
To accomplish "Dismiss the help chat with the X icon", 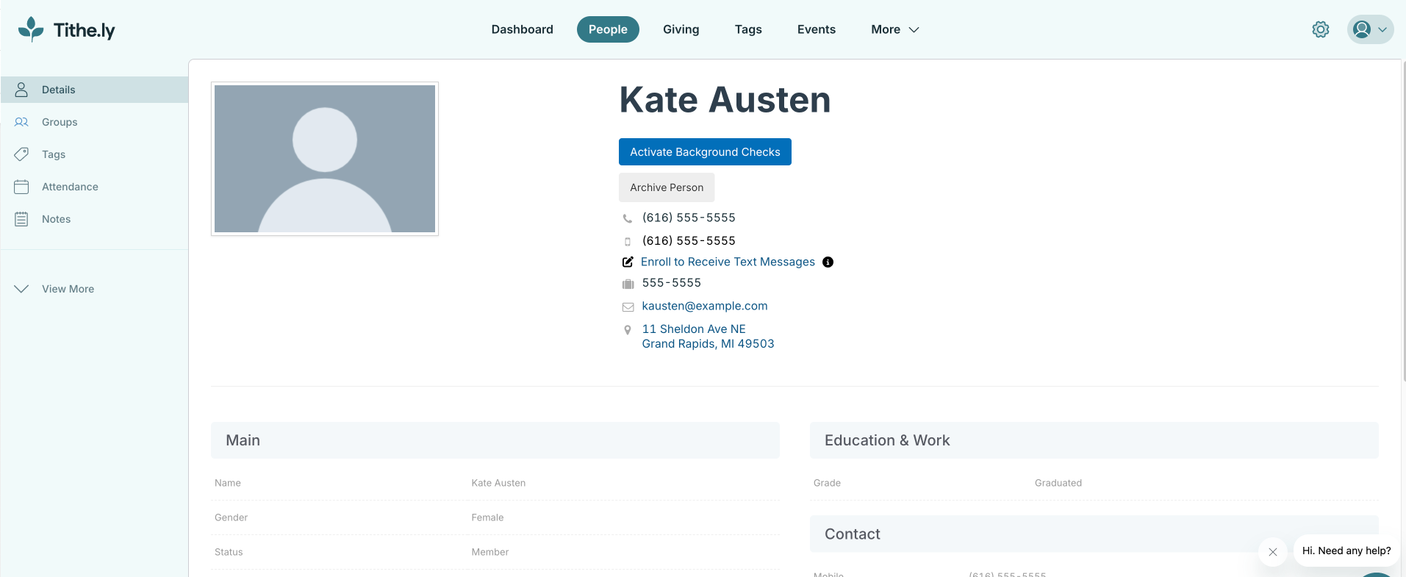I will 1273,551.
